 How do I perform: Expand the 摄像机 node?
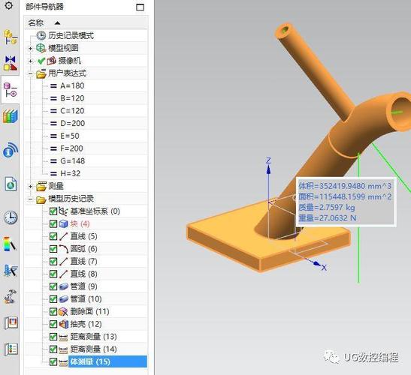pos(31,61)
